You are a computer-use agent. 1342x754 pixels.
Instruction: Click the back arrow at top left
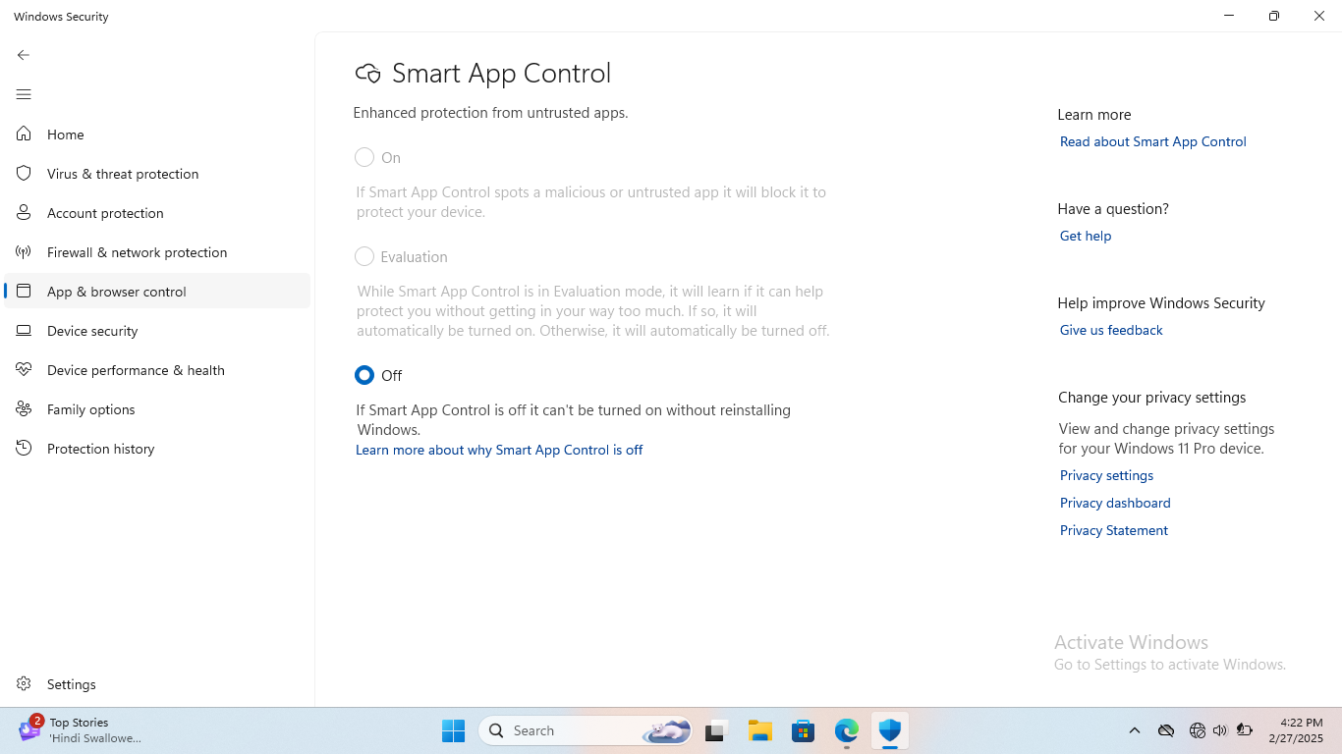coord(23,55)
